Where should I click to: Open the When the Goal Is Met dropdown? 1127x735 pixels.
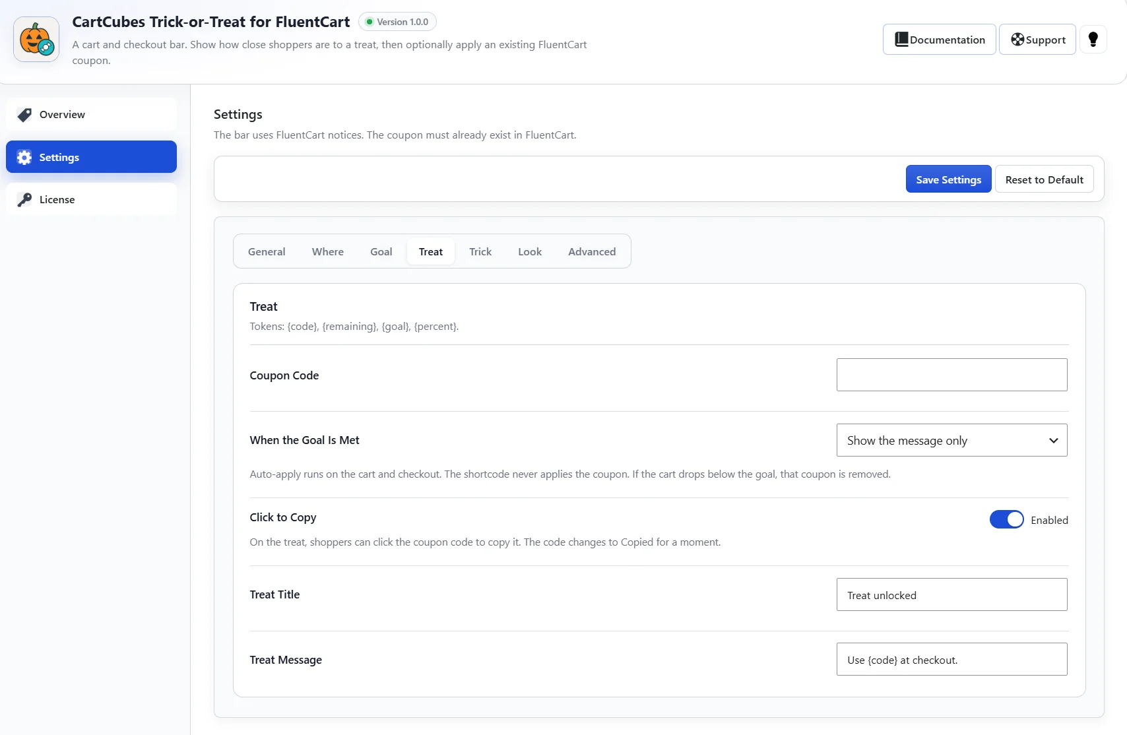(952, 440)
